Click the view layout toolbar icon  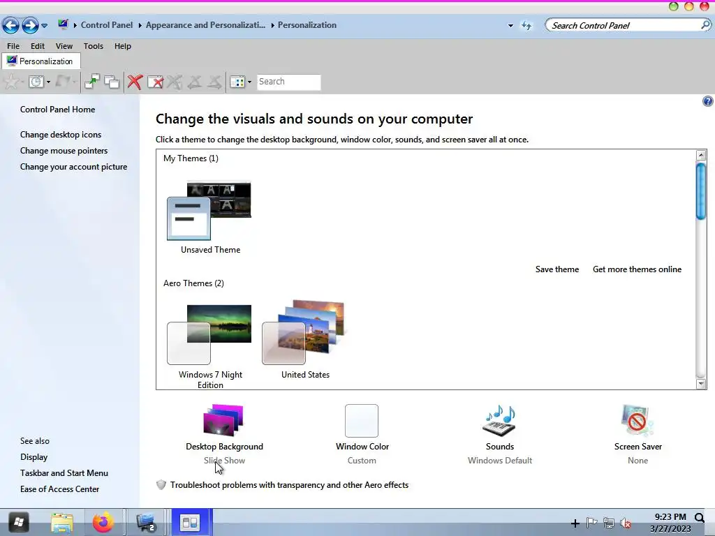(237, 82)
